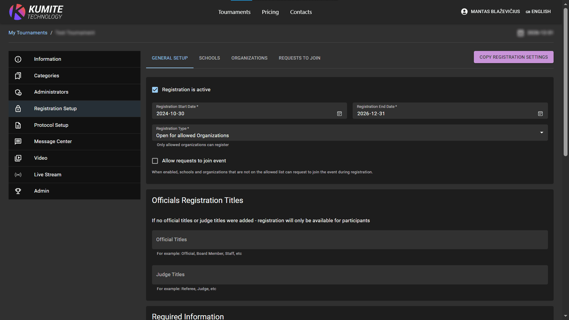
Task: Switch to the Organizations tab
Action: [x=249, y=58]
